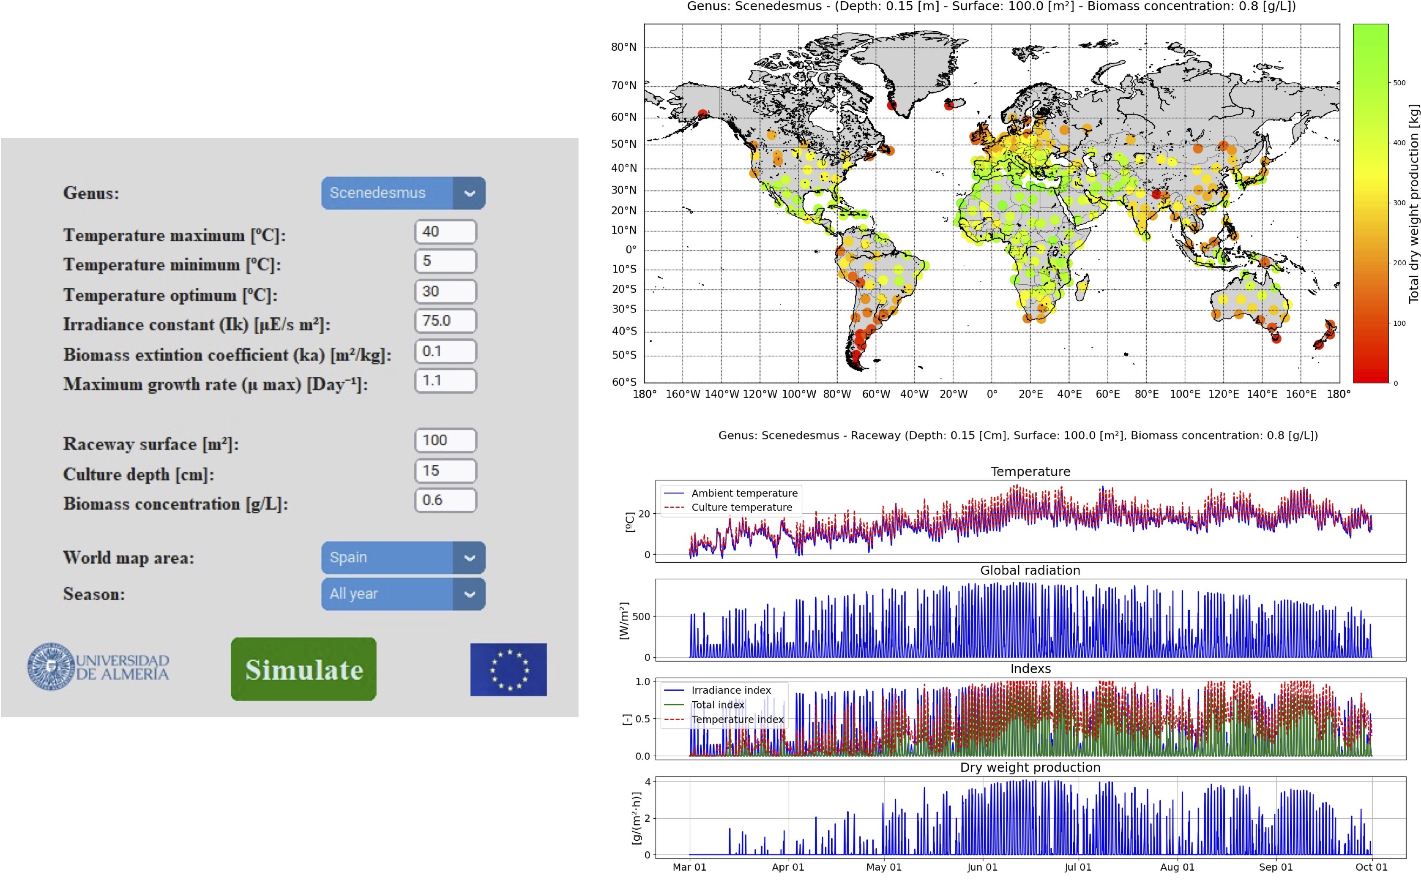Screen dimensions: 1421x880
Task: Click the Genus dropdown chevron arrow
Action: click(470, 193)
